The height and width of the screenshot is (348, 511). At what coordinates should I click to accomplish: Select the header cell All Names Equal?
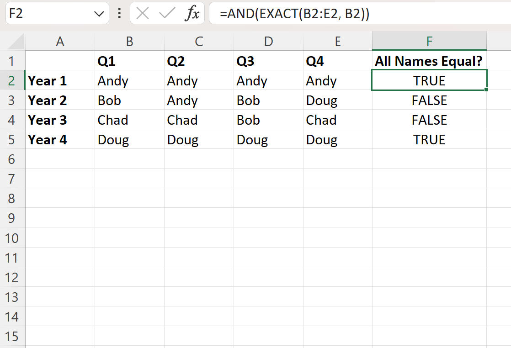[x=429, y=61]
